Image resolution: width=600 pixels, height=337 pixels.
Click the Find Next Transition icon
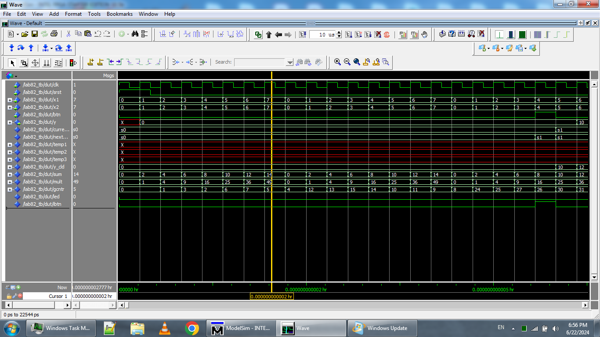[x=119, y=62]
